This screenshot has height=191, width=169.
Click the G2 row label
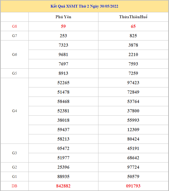(14, 167)
